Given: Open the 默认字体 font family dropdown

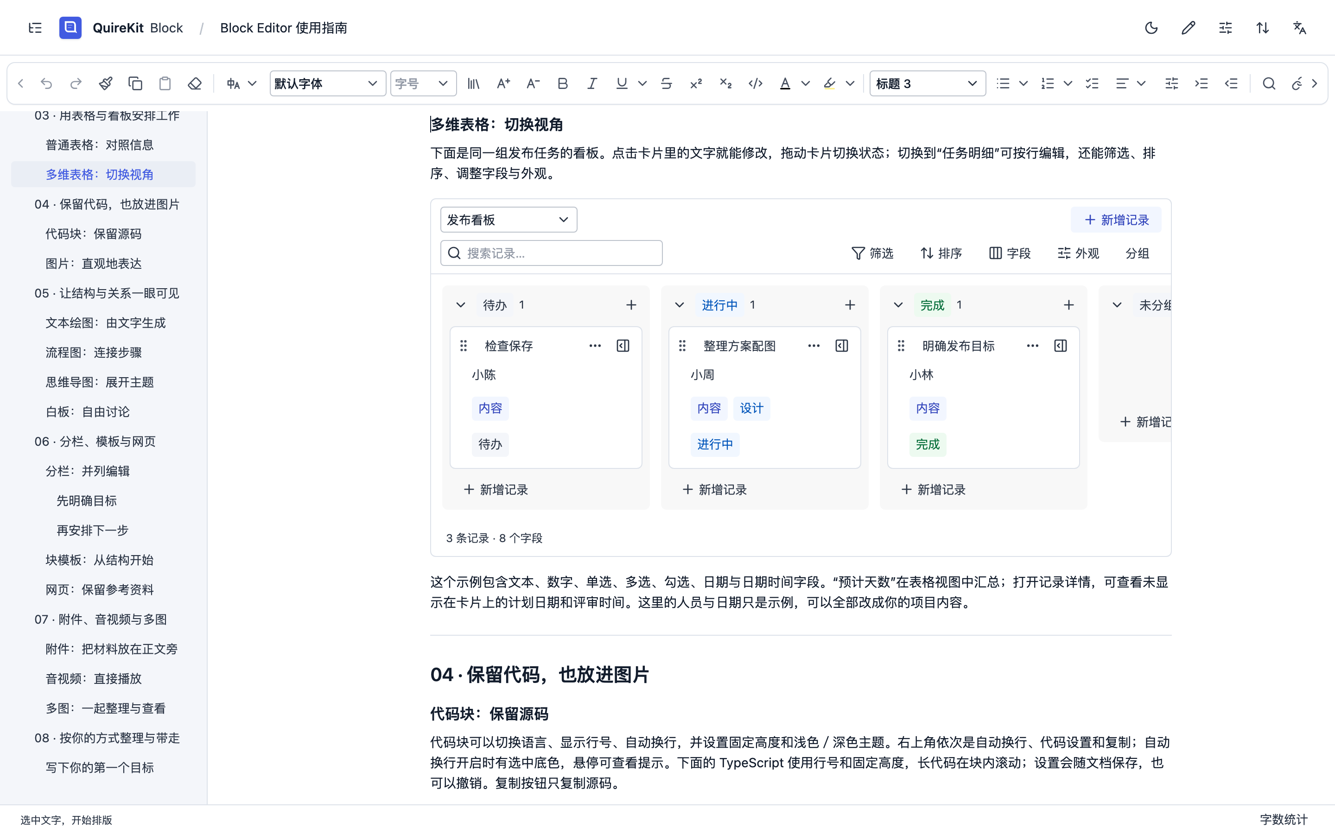Looking at the screenshot, I should point(327,83).
